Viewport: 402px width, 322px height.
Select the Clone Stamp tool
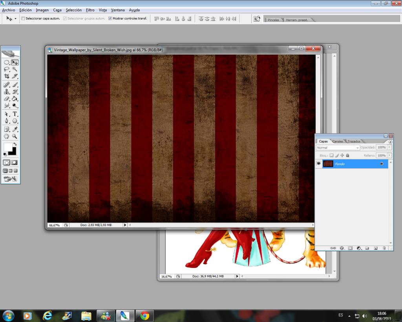tap(7, 92)
